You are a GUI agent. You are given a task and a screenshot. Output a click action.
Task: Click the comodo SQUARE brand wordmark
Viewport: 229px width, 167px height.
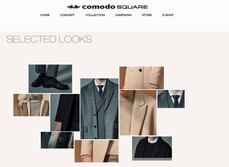[x=115, y=7]
